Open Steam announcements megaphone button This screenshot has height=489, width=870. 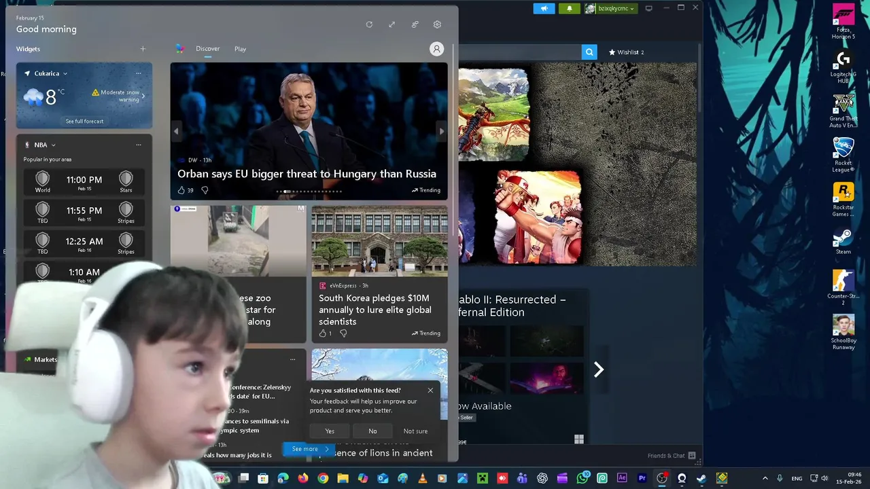(544, 8)
